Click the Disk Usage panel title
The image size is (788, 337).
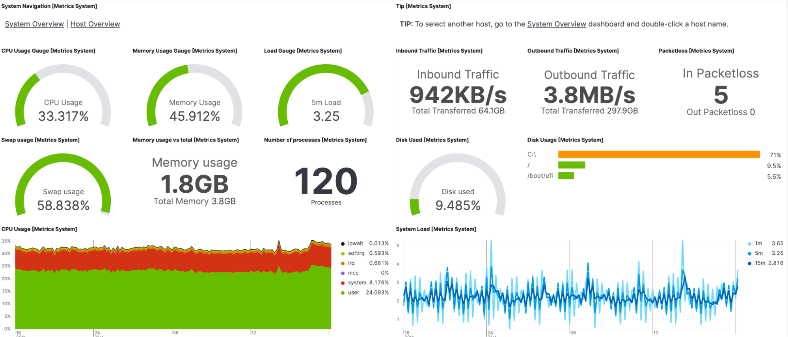[x=565, y=140]
